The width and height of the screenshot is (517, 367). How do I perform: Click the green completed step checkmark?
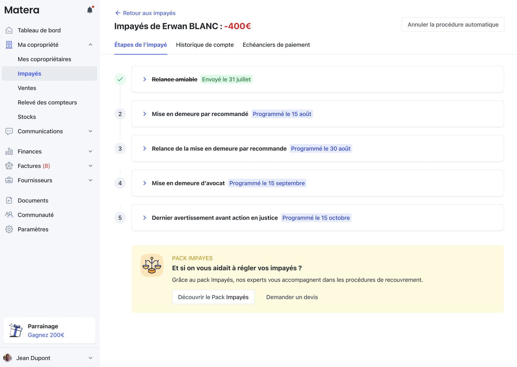click(120, 79)
